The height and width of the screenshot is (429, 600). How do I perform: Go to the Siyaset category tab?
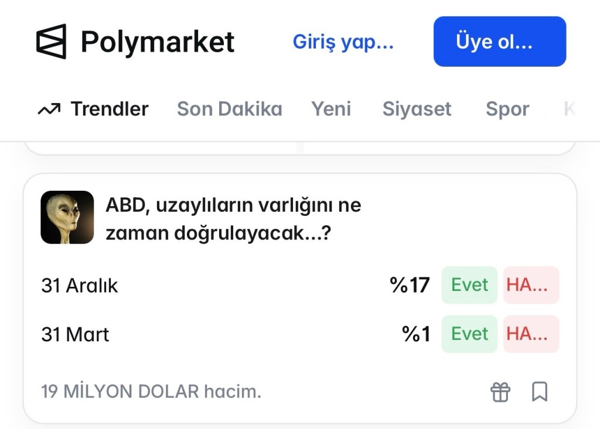click(417, 109)
